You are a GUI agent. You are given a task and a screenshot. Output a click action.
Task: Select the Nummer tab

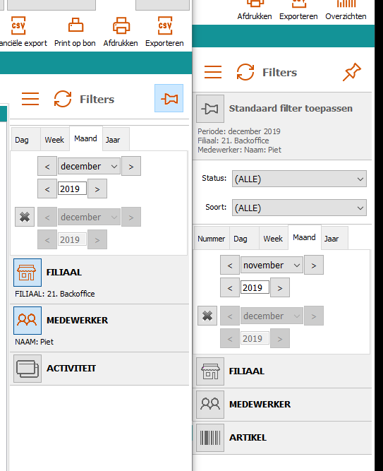[212, 239]
